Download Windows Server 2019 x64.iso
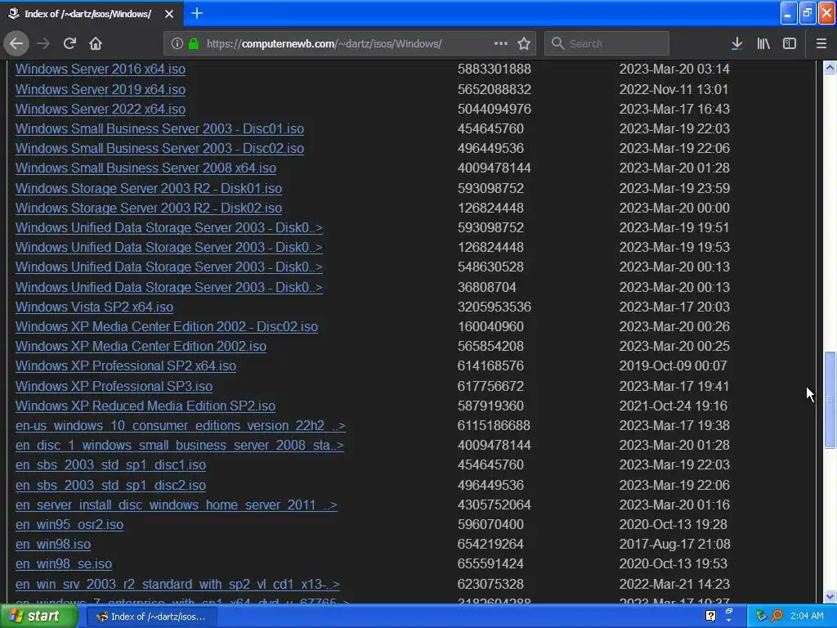This screenshot has height=628, width=837. click(101, 89)
